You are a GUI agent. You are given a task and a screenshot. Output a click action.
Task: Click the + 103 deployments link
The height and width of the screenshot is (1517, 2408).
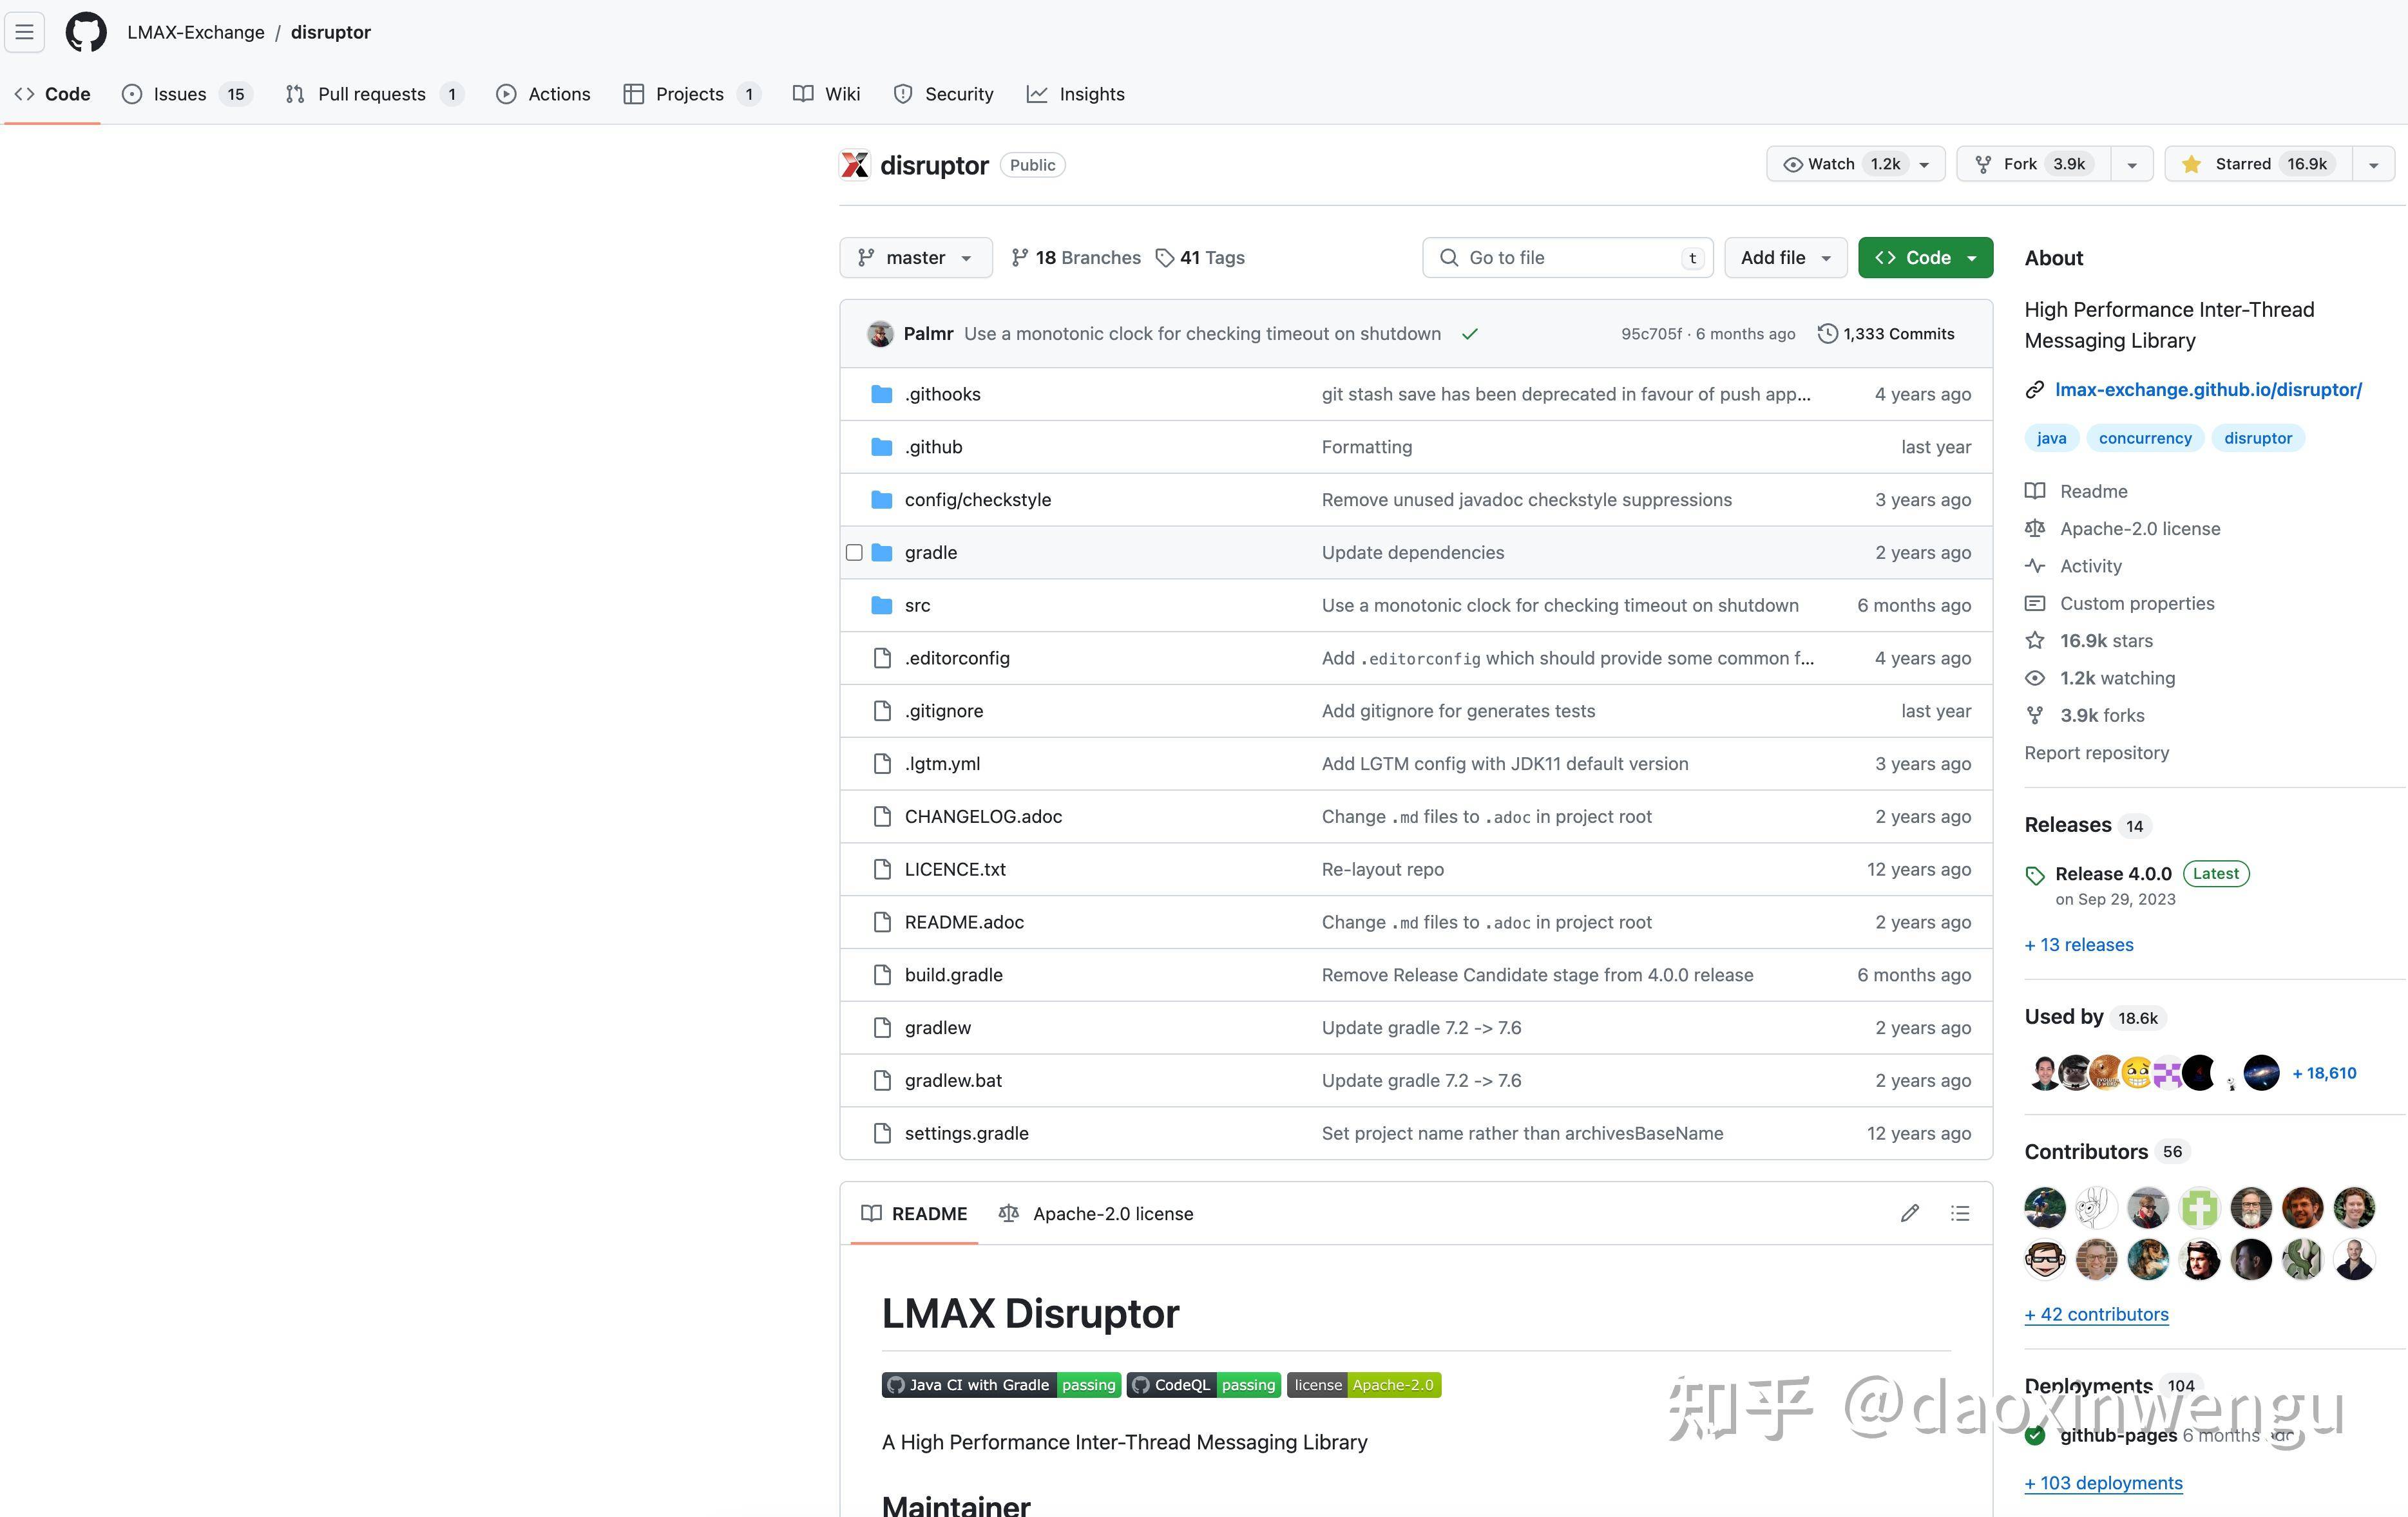2103,1483
